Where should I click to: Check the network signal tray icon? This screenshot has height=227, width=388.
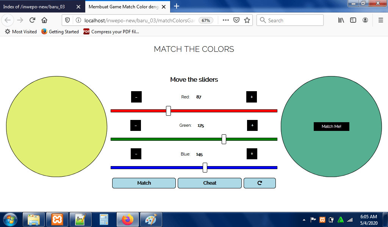pyautogui.click(x=350, y=219)
